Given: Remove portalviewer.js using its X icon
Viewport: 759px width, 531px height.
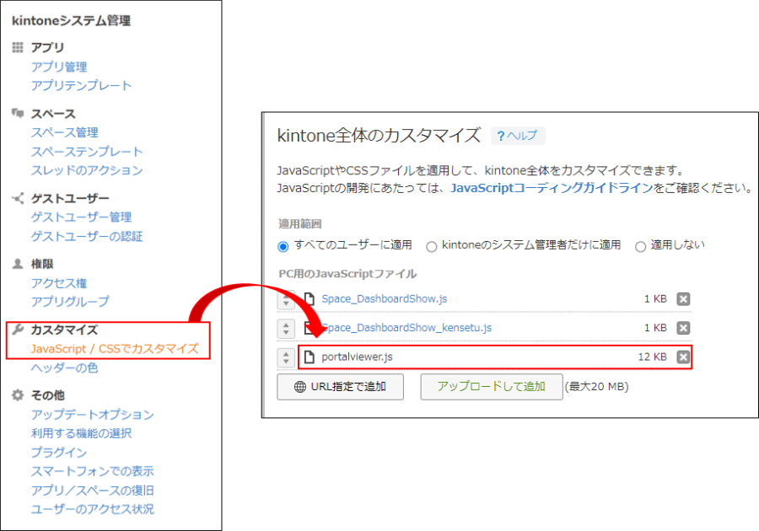Looking at the screenshot, I should tap(683, 357).
